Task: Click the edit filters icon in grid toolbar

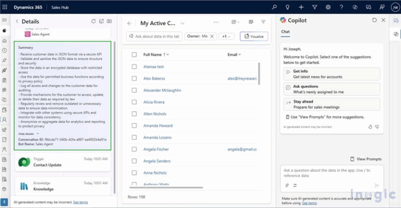Action: pos(263,22)
